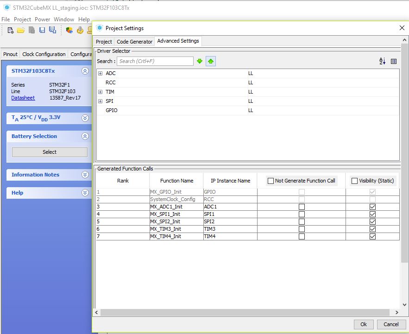409x334 pixels.
Task: Click the Load Project folder icon
Action: [x=21, y=30]
